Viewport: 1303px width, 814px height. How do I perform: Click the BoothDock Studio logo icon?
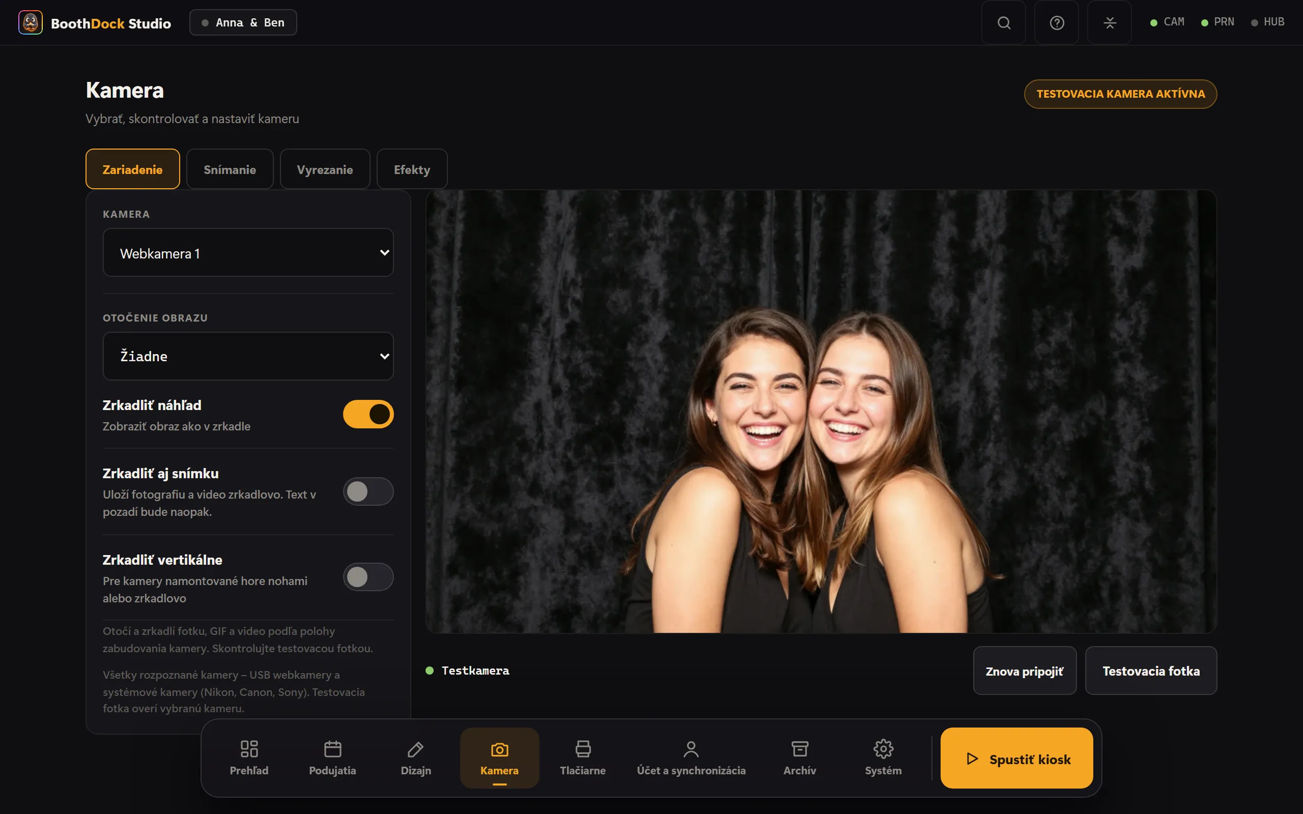30,22
